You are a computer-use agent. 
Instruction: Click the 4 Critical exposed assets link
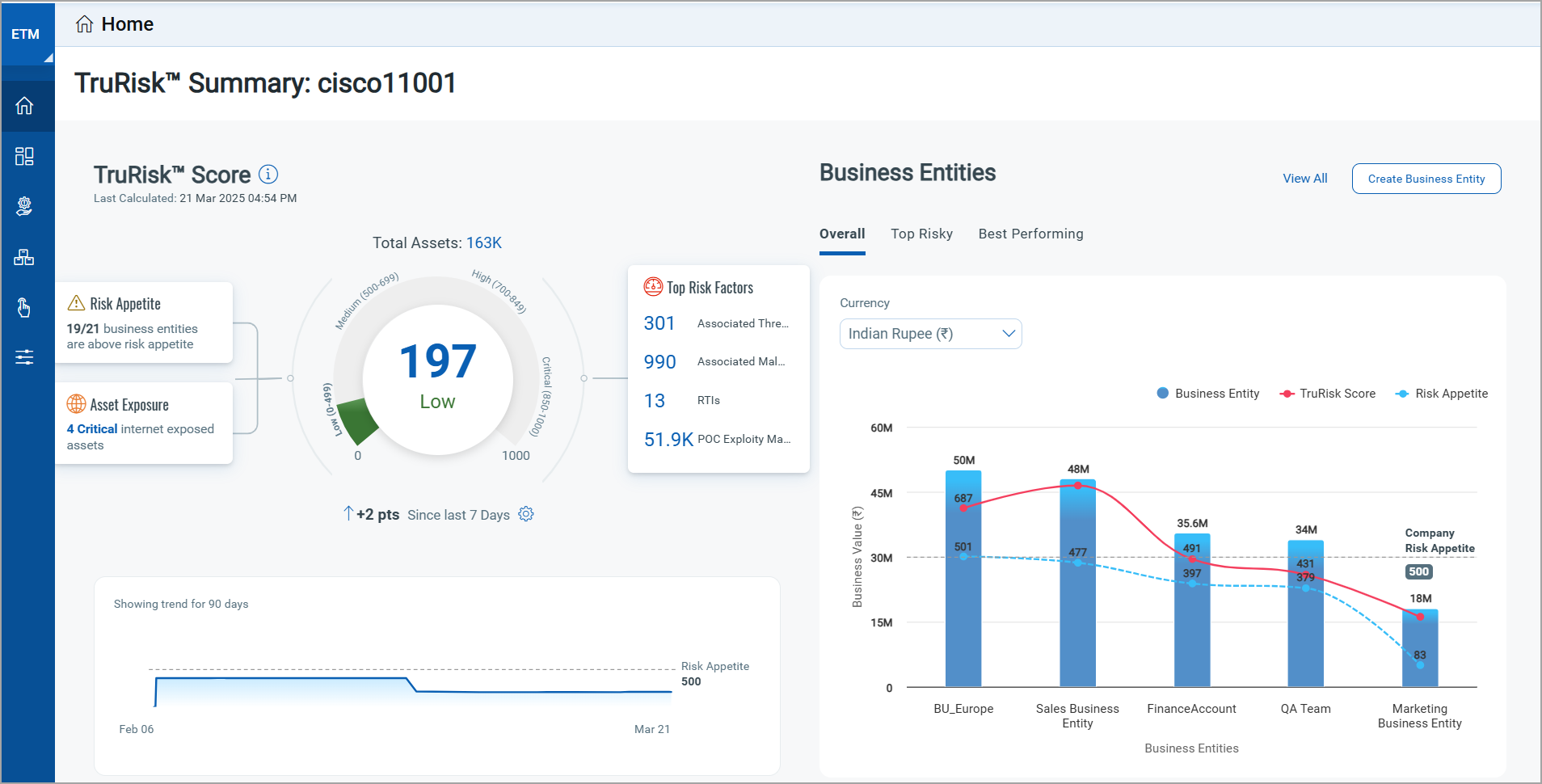pos(92,429)
